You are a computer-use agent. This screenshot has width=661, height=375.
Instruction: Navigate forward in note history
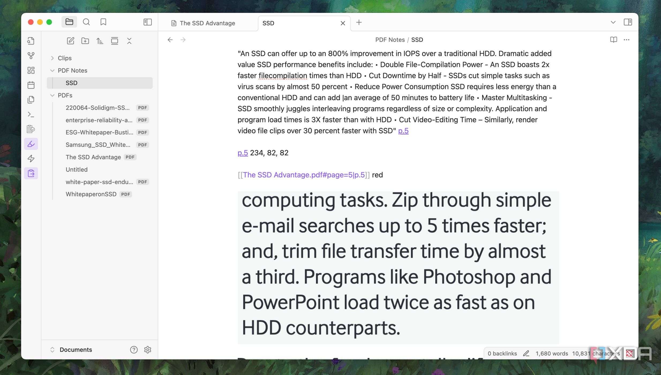[x=183, y=40]
